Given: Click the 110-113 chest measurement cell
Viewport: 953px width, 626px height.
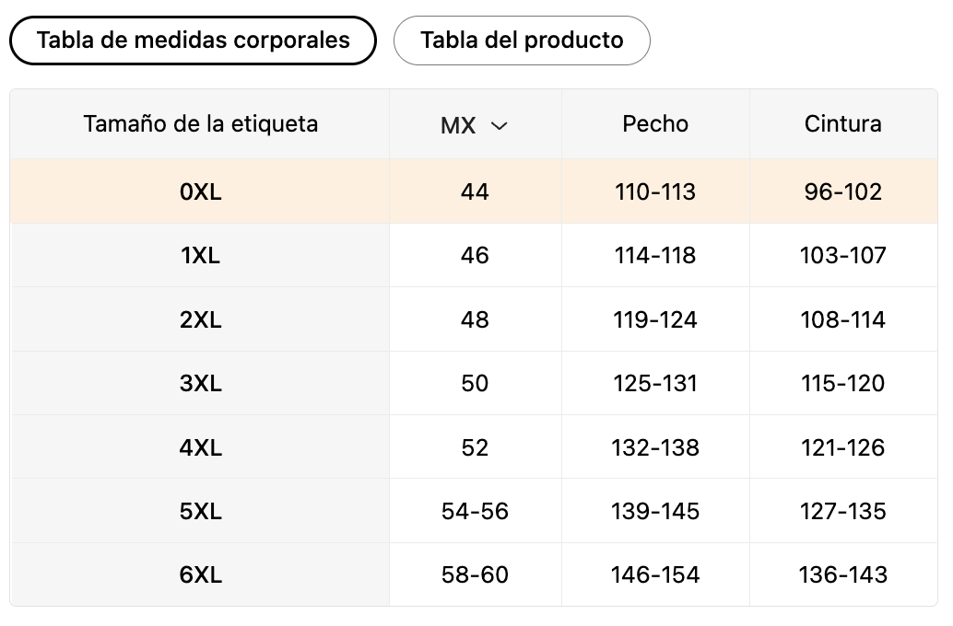Looking at the screenshot, I should click(655, 191).
